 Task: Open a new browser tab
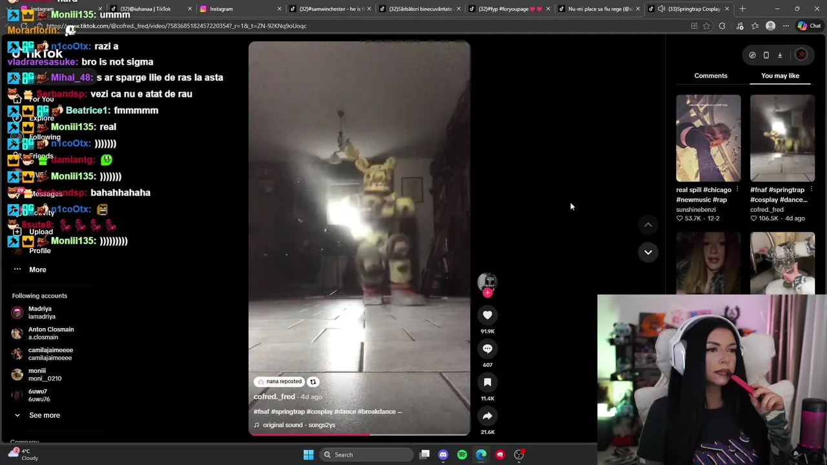pyautogui.click(x=742, y=9)
